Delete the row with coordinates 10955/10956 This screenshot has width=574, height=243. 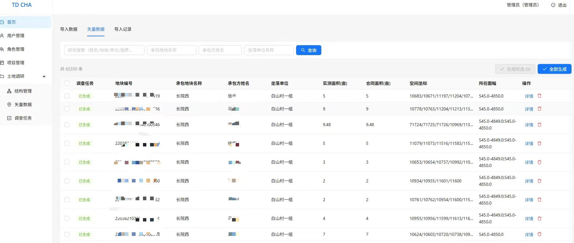point(539,218)
